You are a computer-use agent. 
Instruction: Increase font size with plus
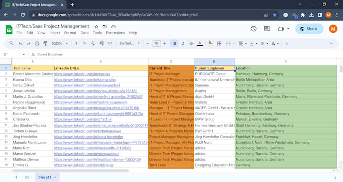coord(165,43)
